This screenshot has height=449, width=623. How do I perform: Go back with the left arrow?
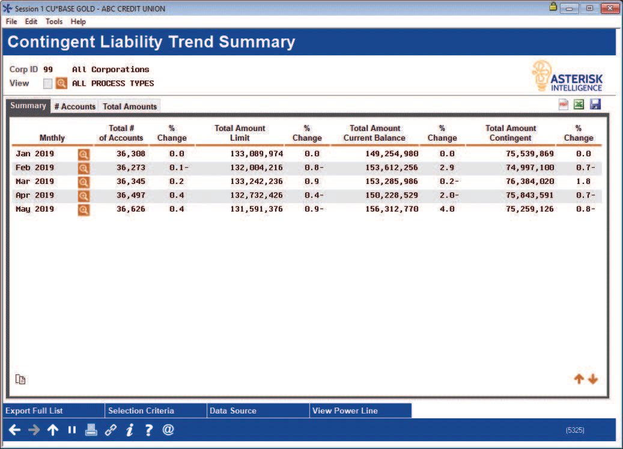pyautogui.click(x=14, y=430)
